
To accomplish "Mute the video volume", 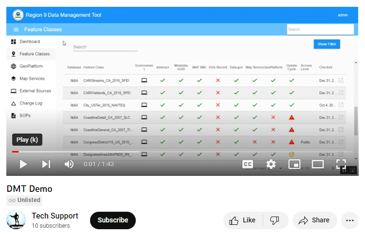I will (x=69, y=164).
